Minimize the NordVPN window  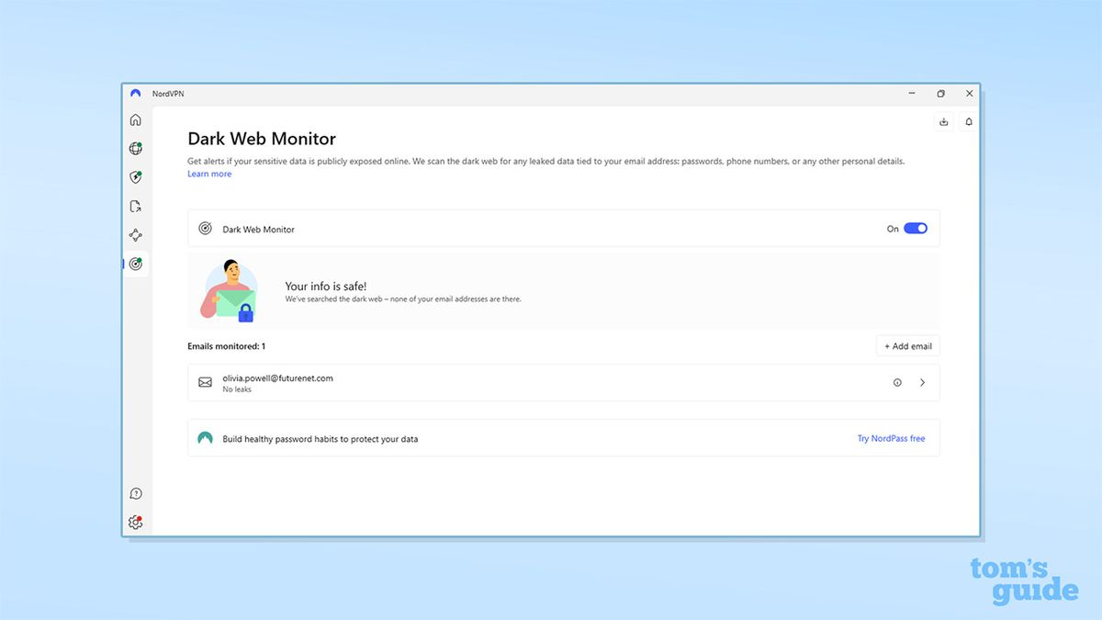912,94
